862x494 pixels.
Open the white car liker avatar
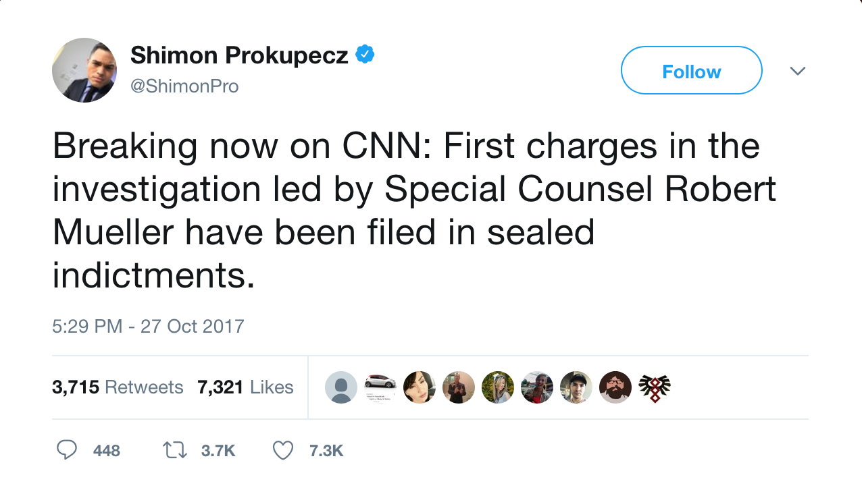(380, 382)
